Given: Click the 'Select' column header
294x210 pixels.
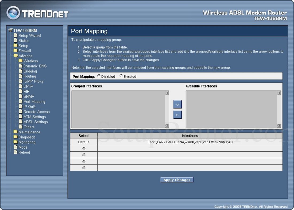Looking at the screenshot, I should 84,136.
